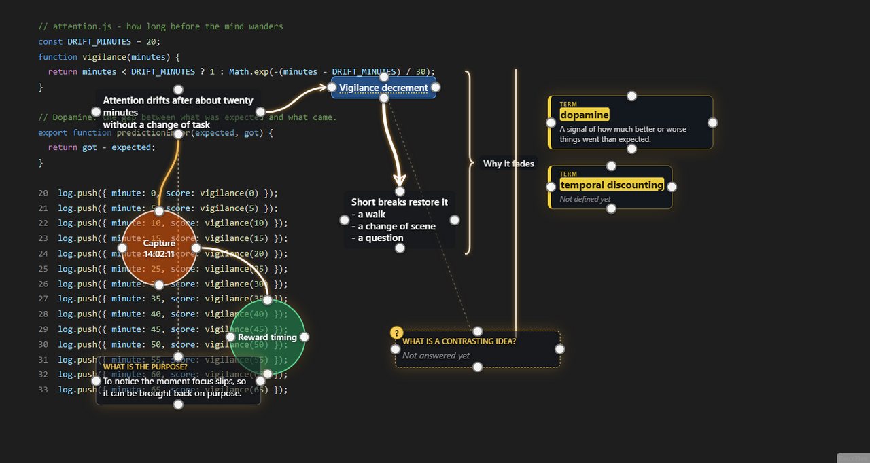Click the 'const DRIFT_MINUTES = 20;' code line

coord(99,41)
